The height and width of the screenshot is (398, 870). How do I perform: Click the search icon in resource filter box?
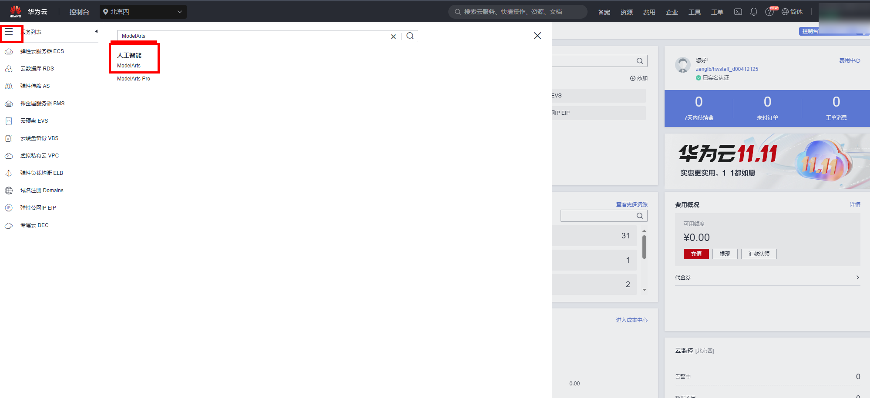[640, 216]
